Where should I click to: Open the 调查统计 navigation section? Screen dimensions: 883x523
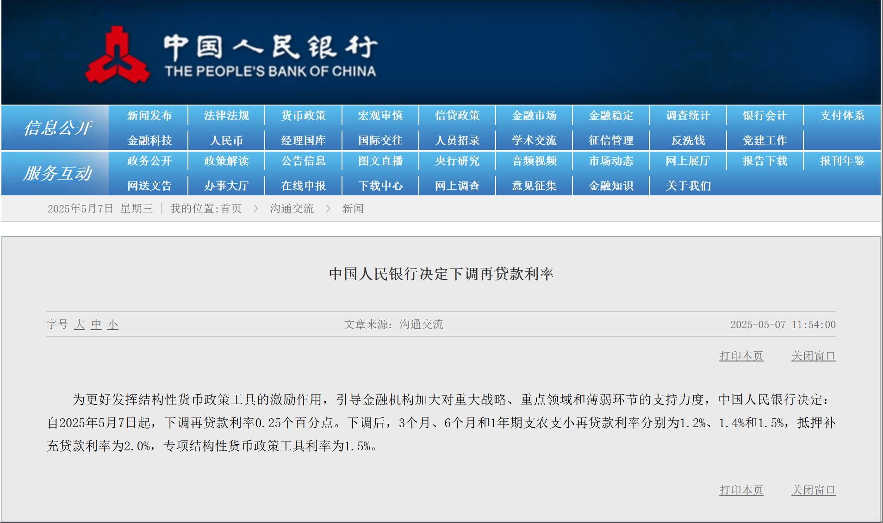click(688, 115)
